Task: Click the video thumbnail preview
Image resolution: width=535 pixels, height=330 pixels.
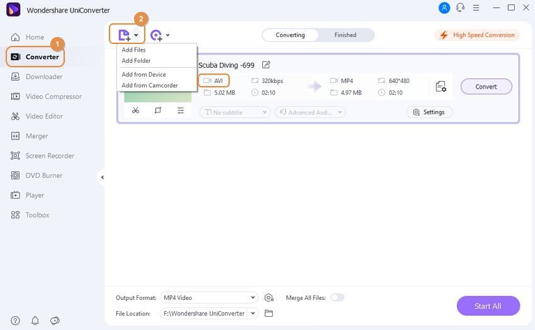Action: click(157, 97)
